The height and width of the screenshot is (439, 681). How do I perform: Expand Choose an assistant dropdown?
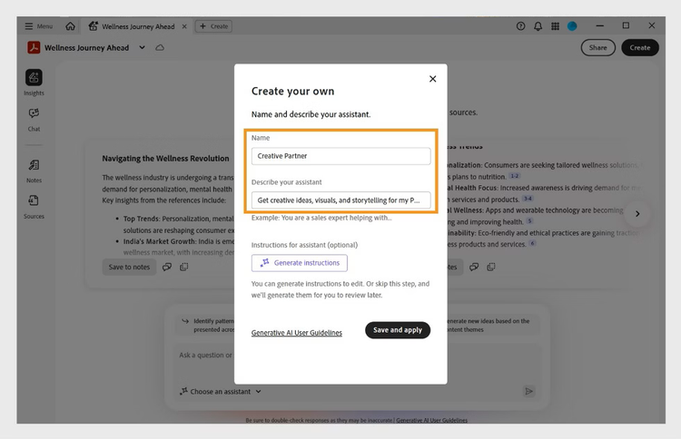tap(221, 392)
